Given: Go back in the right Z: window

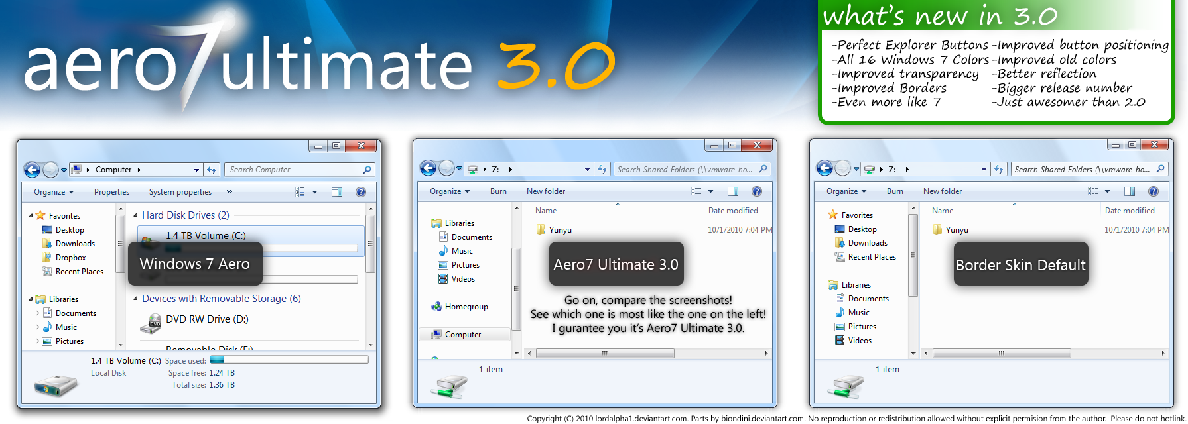Looking at the screenshot, I should [x=825, y=168].
